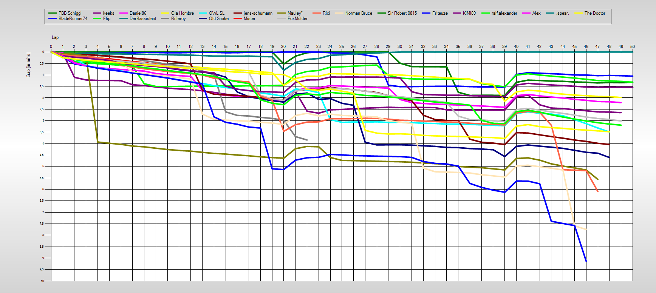
Task: Click the ralf.alexander legend label
Action: [x=504, y=13]
